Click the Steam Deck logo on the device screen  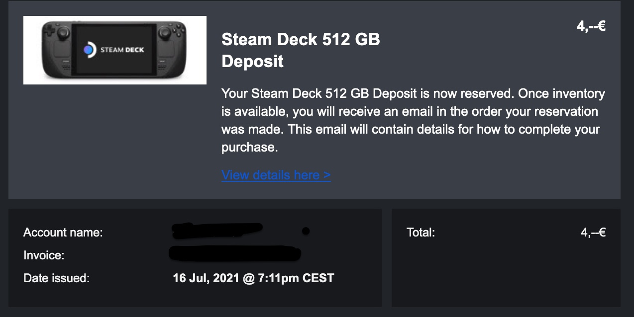89,50
